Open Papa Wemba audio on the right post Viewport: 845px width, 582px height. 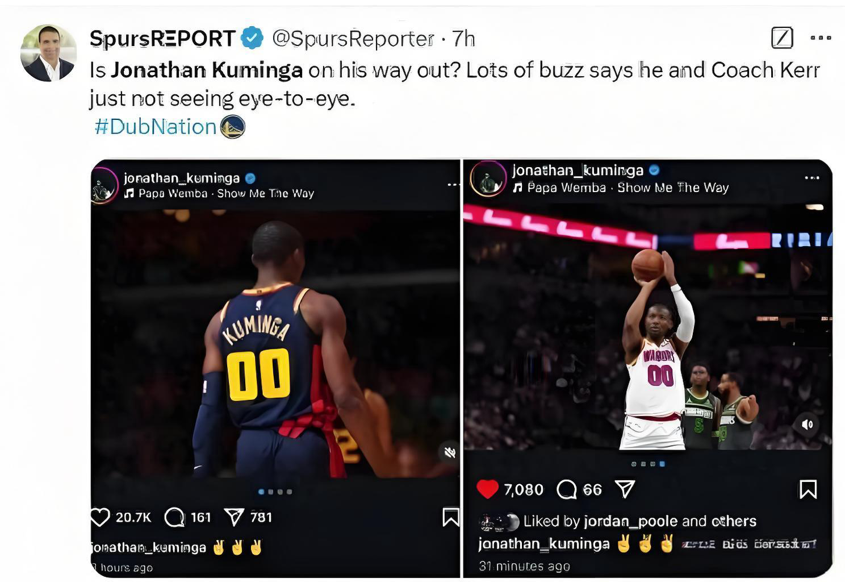(x=621, y=188)
